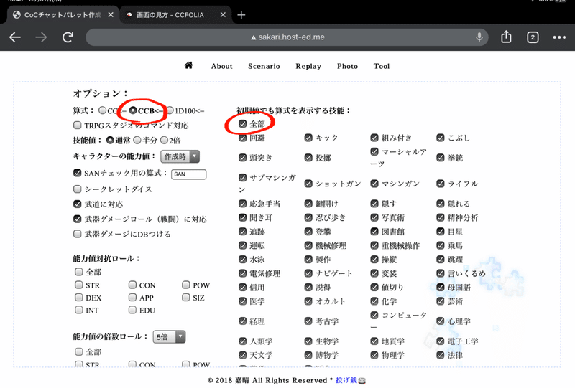Click the home icon in the site navigation
Viewport: 575px width, 388px height.
188,65
